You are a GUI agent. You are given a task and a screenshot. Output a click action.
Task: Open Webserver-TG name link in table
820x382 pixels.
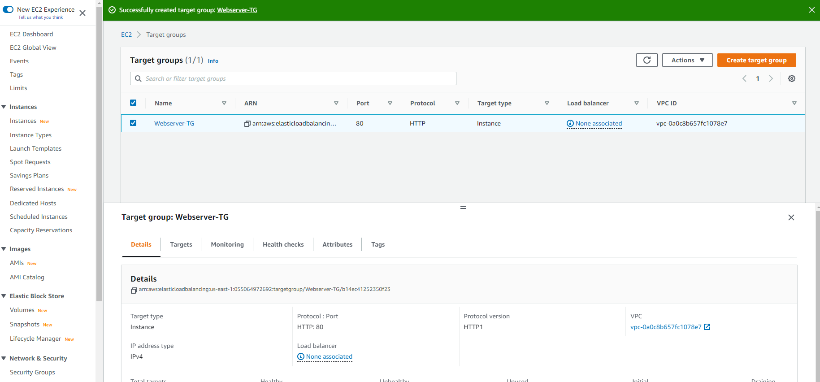tap(174, 123)
